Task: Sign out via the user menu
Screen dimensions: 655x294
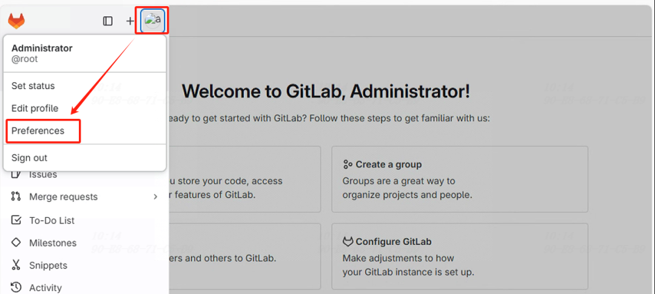Action: tap(30, 158)
